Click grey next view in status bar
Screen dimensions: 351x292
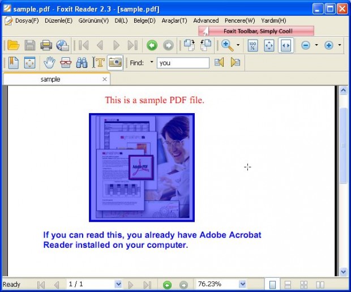click(183, 285)
